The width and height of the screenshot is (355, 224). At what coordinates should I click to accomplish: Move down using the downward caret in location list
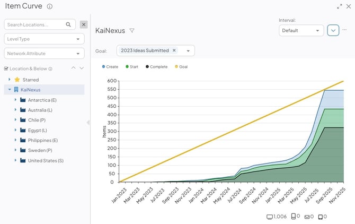pos(82,68)
